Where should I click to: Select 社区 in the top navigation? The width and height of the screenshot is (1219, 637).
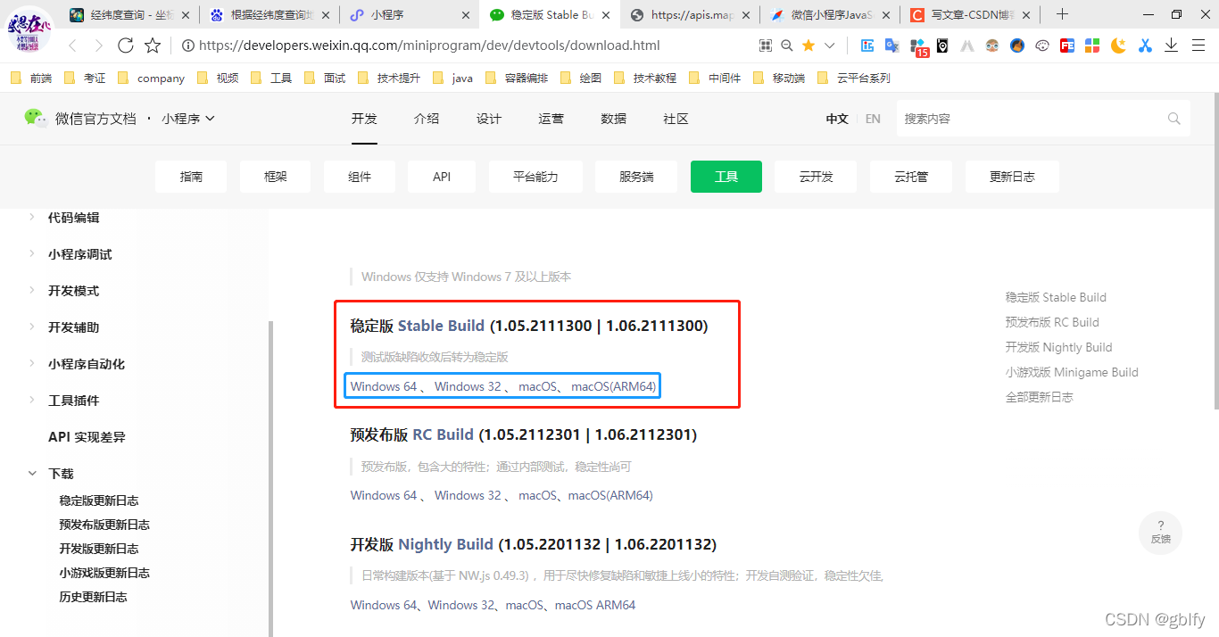pyautogui.click(x=676, y=119)
